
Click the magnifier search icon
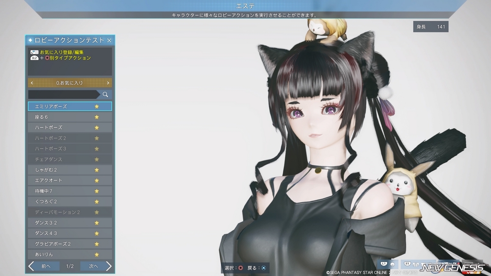(106, 94)
